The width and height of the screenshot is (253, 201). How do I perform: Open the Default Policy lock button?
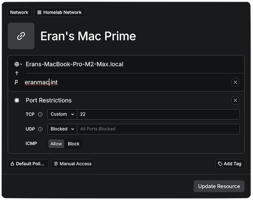click(x=28, y=164)
